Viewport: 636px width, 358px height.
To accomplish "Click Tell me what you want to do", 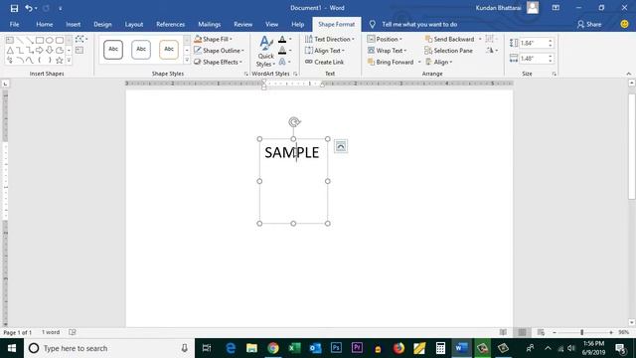I will tap(419, 24).
